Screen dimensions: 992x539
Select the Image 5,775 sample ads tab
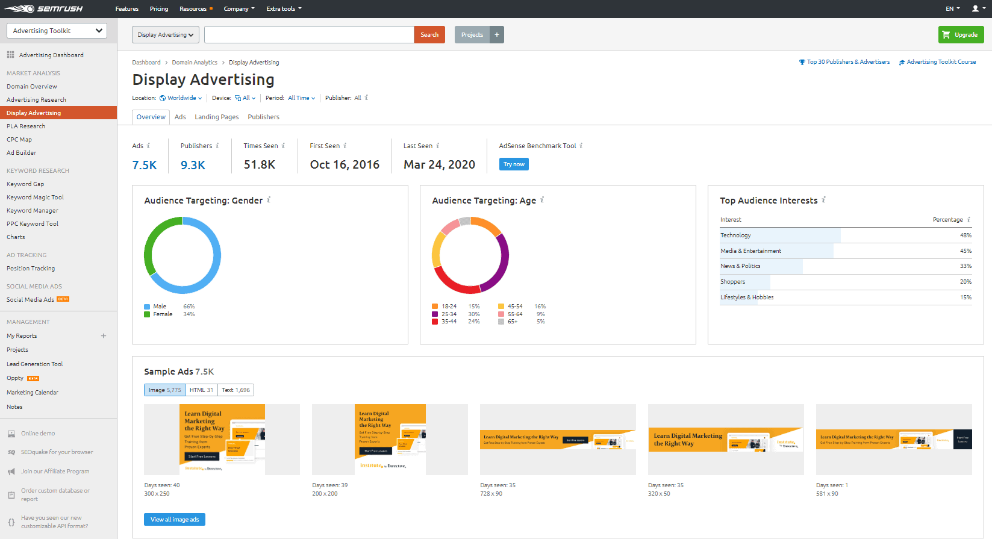click(x=165, y=390)
